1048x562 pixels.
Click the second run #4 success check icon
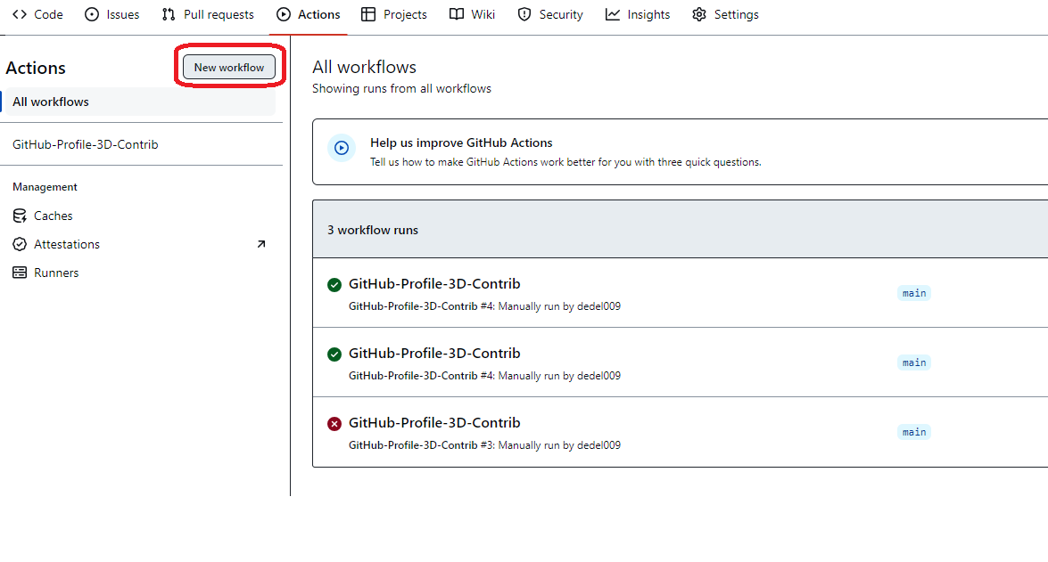334,354
